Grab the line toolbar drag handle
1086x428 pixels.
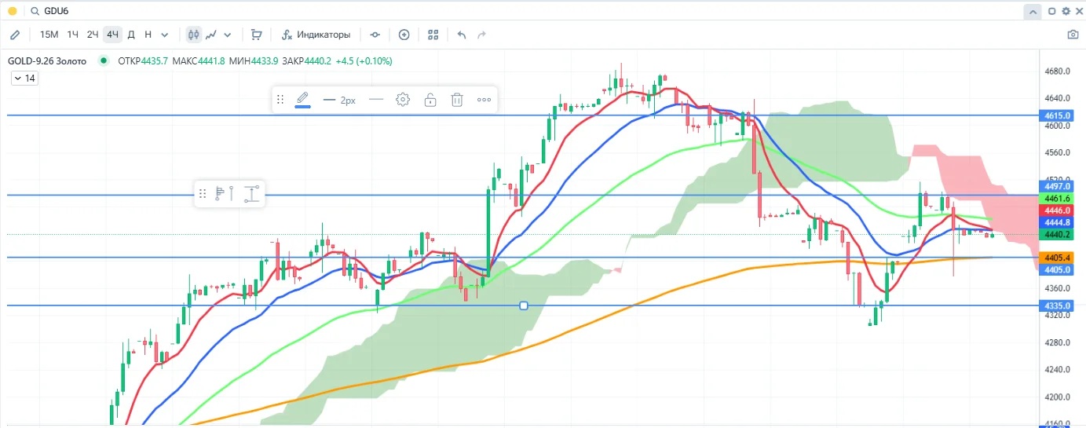(x=280, y=100)
